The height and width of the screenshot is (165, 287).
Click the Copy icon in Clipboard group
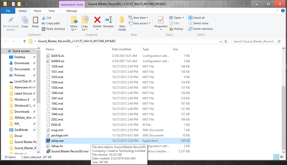pyautogui.click(x=25, y=20)
